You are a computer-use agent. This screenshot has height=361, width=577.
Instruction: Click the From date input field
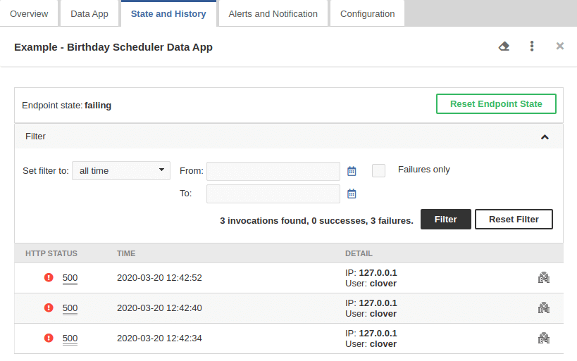[273, 171]
